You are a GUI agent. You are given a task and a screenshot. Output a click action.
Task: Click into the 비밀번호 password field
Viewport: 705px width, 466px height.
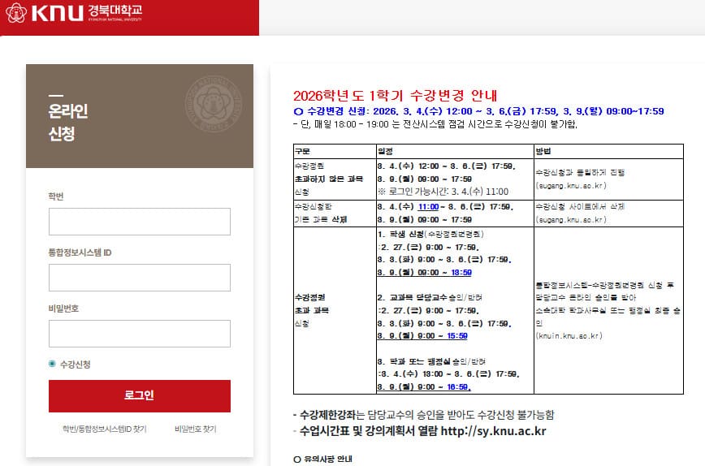(140, 334)
